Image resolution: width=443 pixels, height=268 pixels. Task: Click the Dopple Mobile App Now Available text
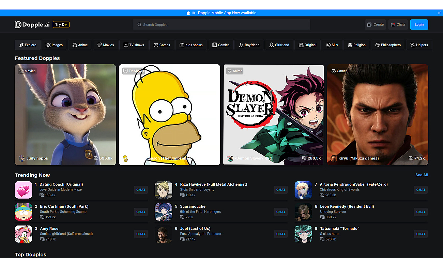coord(227,13)
